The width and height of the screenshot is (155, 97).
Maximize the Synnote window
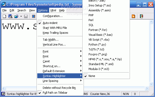[145, 4]
